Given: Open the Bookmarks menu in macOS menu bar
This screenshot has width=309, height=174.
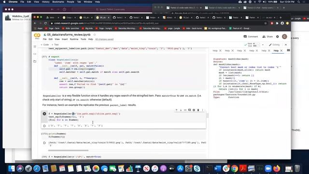Looking at the screenshot, I should click(58, 2).
